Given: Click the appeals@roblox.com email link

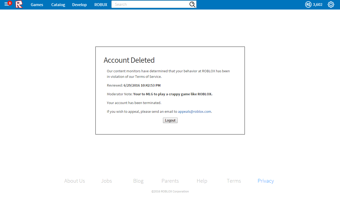Looking at the screenshot, I should [195, 111].
